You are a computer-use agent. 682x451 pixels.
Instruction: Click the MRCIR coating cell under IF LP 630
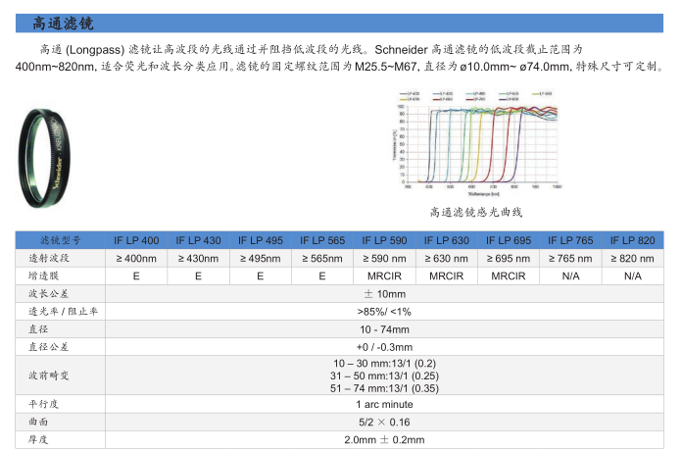[446, 276]
